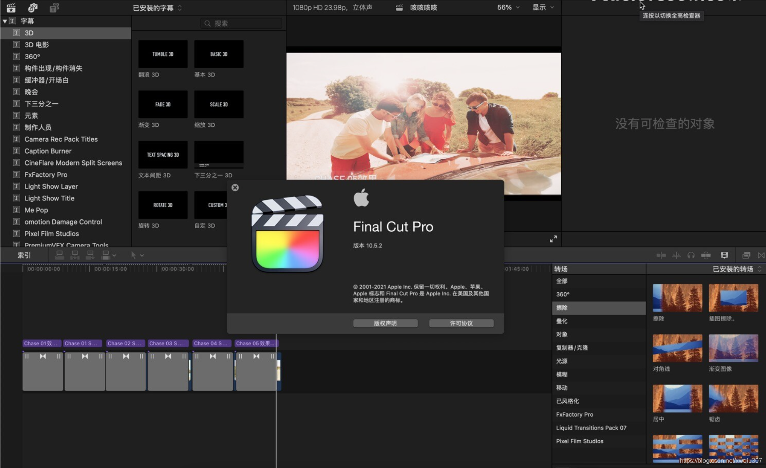Viewport: 766px width, 468px height.
Task: Show the Transitions browser bowtie icon
Action: pos(761,255)
